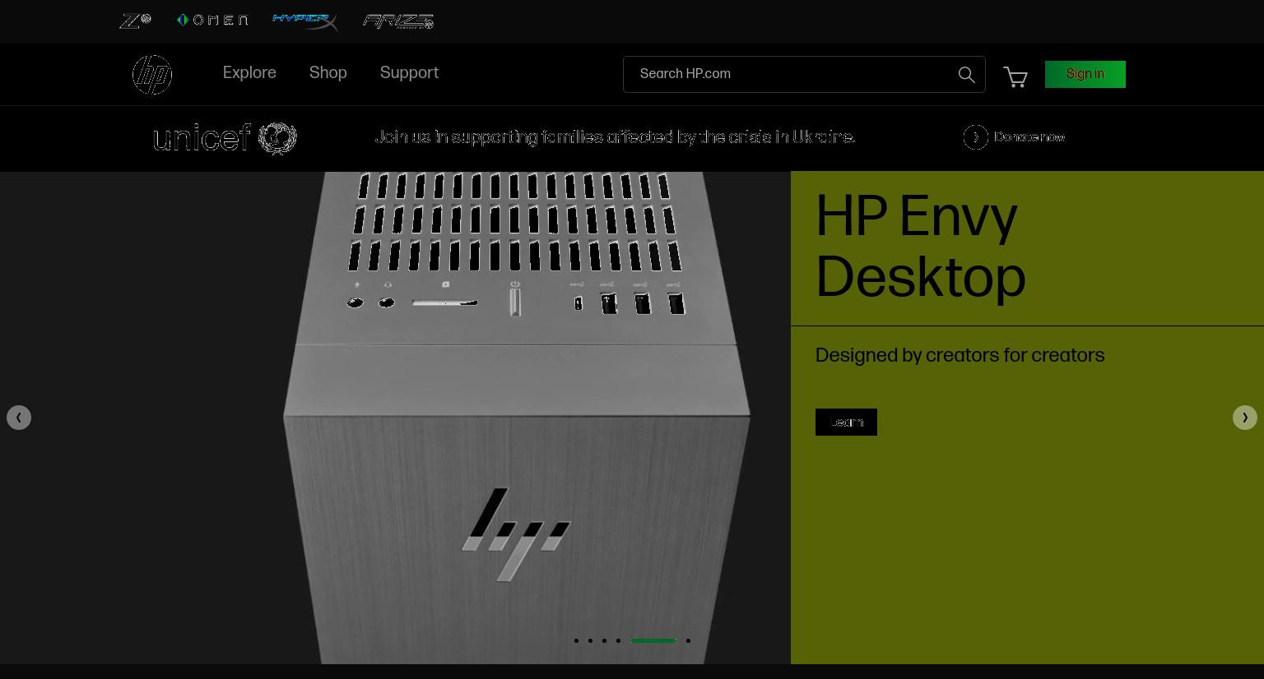Select the second carousel dot

click(x=590, y=640)
